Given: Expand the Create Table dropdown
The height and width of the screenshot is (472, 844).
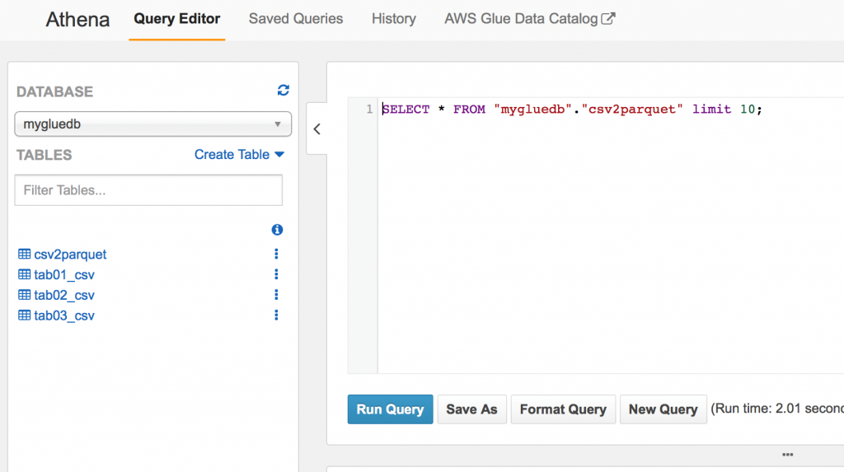Looking at the screenshot, I should 239,155.
